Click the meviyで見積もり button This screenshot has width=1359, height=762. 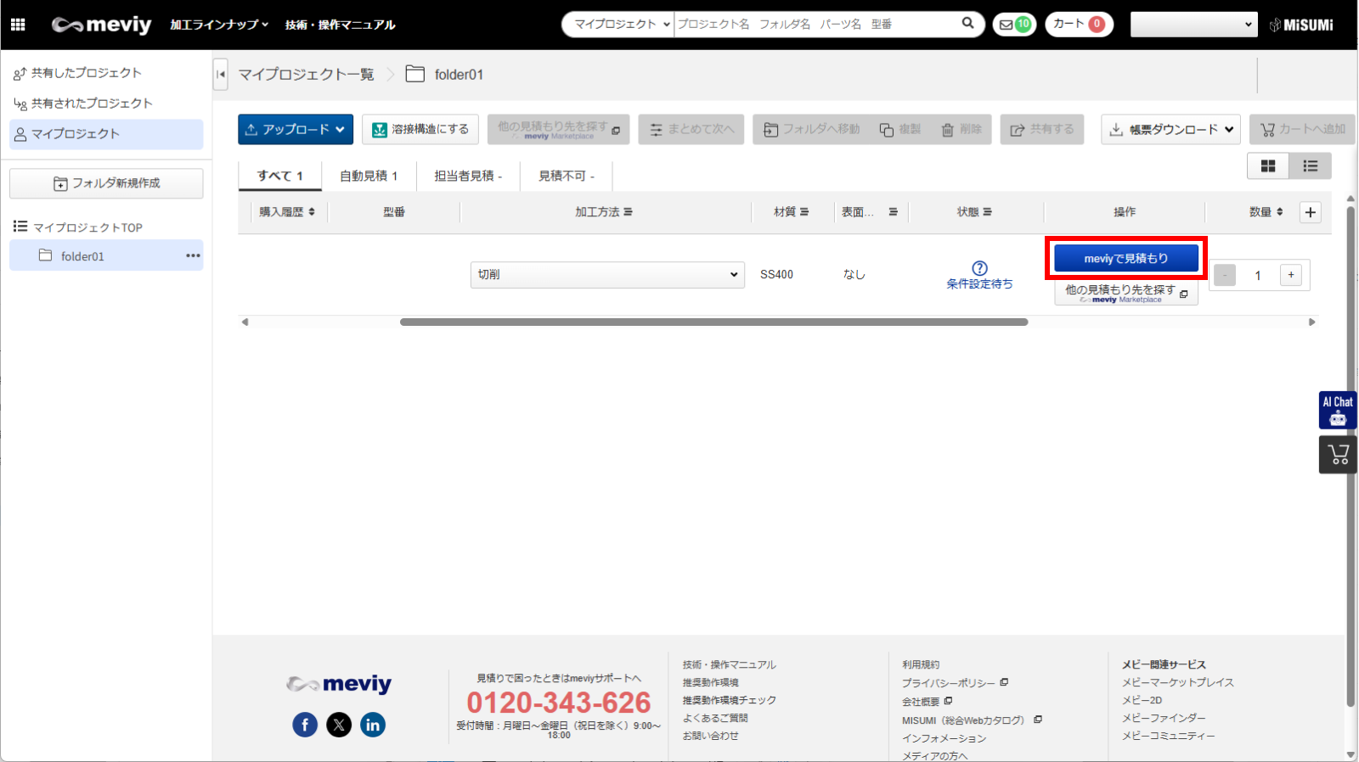coord(1125,258)
